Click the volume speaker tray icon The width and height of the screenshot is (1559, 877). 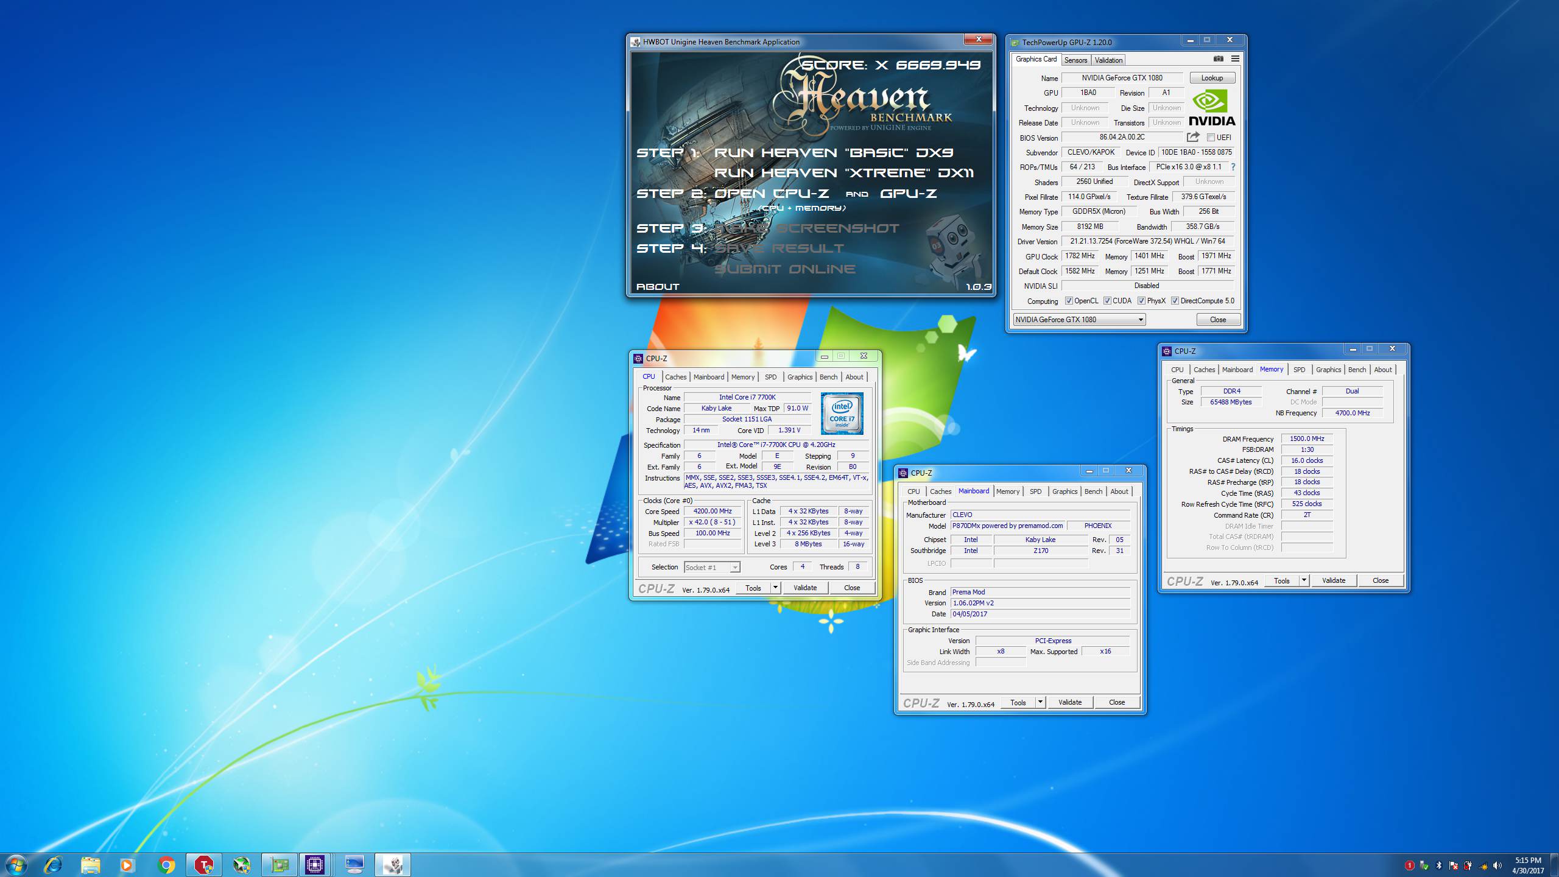tap(1497, 865)
